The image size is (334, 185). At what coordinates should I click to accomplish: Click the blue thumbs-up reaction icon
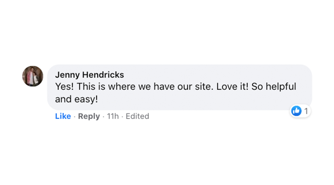click(x=296, y=111)
